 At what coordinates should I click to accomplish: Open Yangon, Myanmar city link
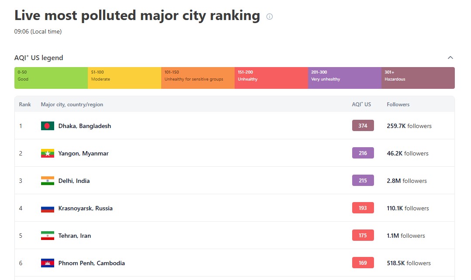pyautogui.click(x=83, y=153)
